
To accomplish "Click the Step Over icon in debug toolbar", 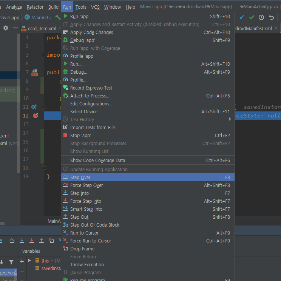I will pyautogui.click(x=12, y=241).
